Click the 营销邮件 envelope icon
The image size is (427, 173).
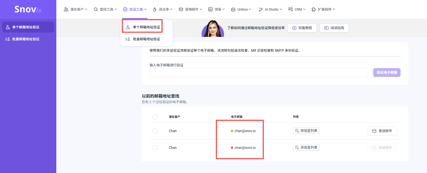click(x=181, y=9)
